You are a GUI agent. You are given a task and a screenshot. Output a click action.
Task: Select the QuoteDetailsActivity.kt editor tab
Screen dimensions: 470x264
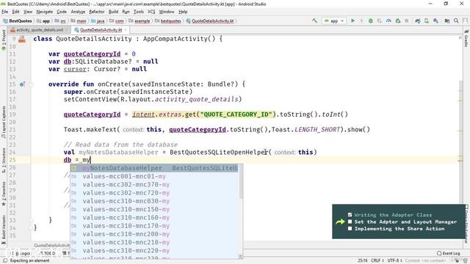pos(101,30)
